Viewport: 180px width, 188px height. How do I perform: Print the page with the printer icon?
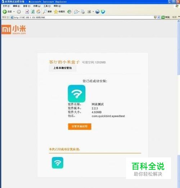pyautogui.click(x=83, y=12)
